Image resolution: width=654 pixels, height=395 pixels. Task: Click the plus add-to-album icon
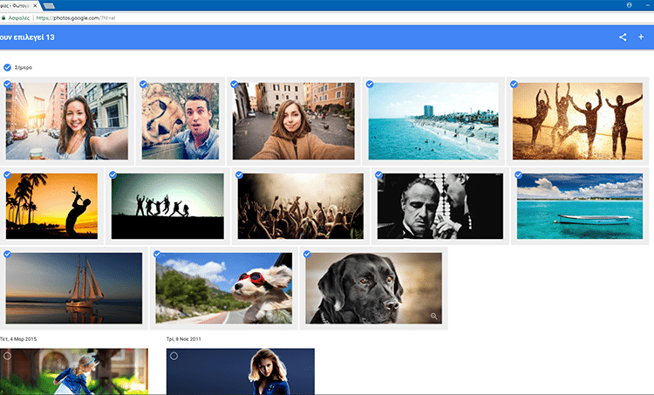tap(641, 37)
